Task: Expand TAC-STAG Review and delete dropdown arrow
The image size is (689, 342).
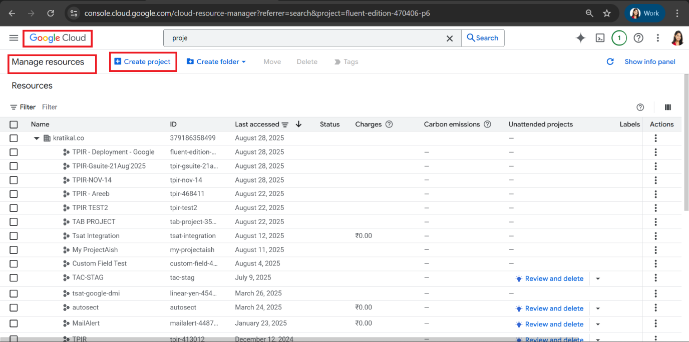Action: (597, 279)
